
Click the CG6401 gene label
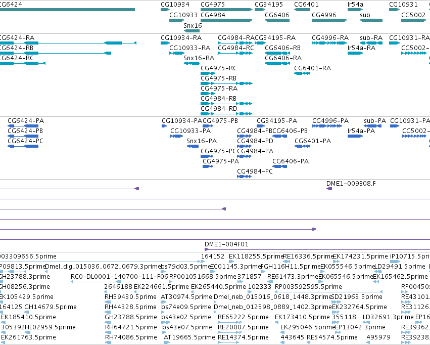click(306, 5)
